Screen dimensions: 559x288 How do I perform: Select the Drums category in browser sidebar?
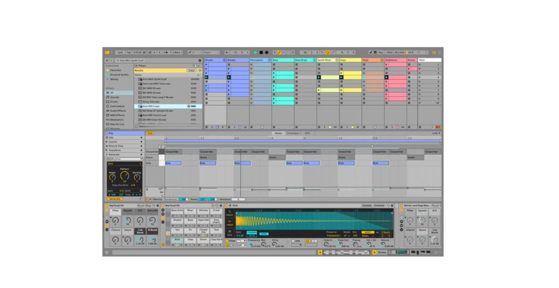pyautogui.click(x=116, y=102)
